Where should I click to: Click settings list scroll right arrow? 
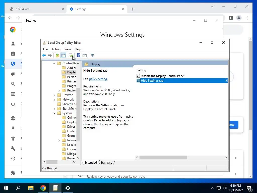226,158
